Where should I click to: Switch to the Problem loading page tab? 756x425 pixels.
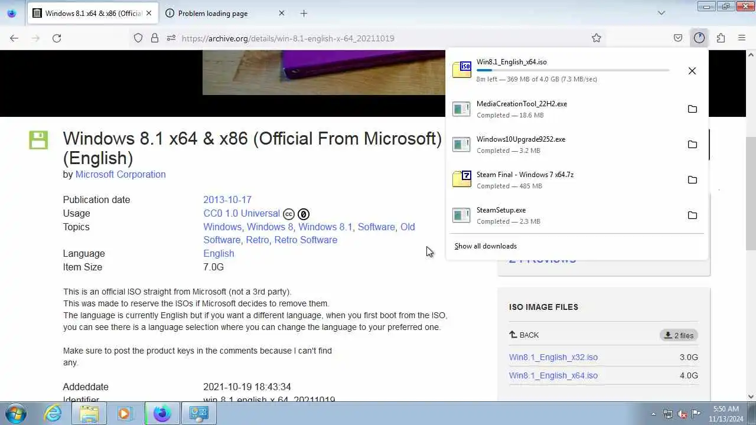click(224, 13)
